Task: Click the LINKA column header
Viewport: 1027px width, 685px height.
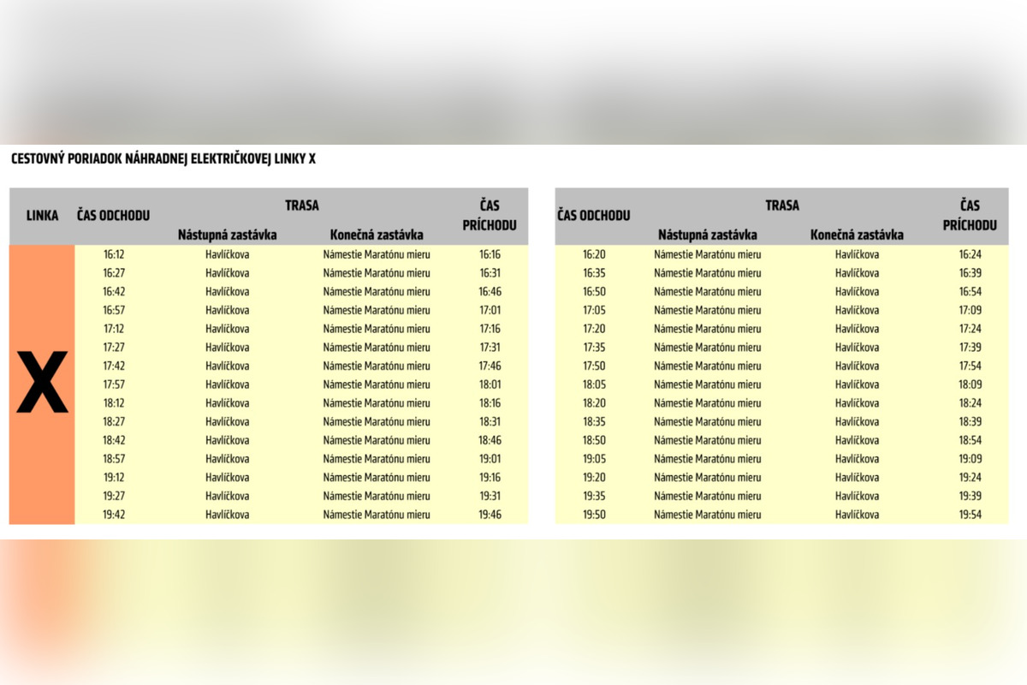Action: click(x=42, y=216)
